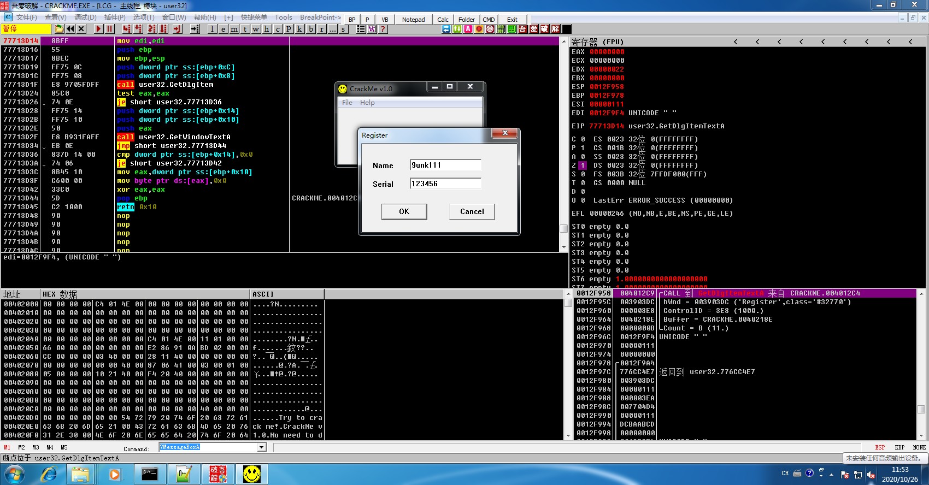
Task: Click the Step into toolbar icon
Action: (127, 29)
